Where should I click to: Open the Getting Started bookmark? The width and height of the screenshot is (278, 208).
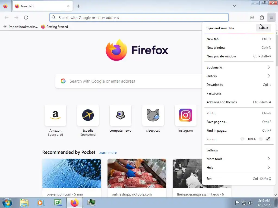click(54, 27)
